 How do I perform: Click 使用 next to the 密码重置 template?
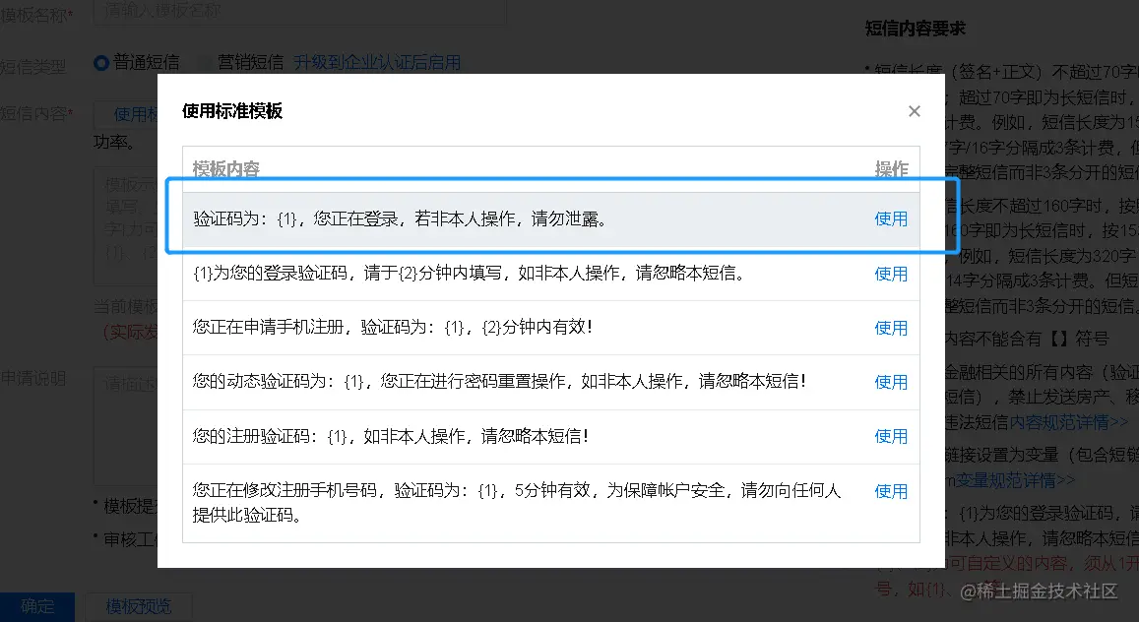pyautogui.click(x=890, y=381)
